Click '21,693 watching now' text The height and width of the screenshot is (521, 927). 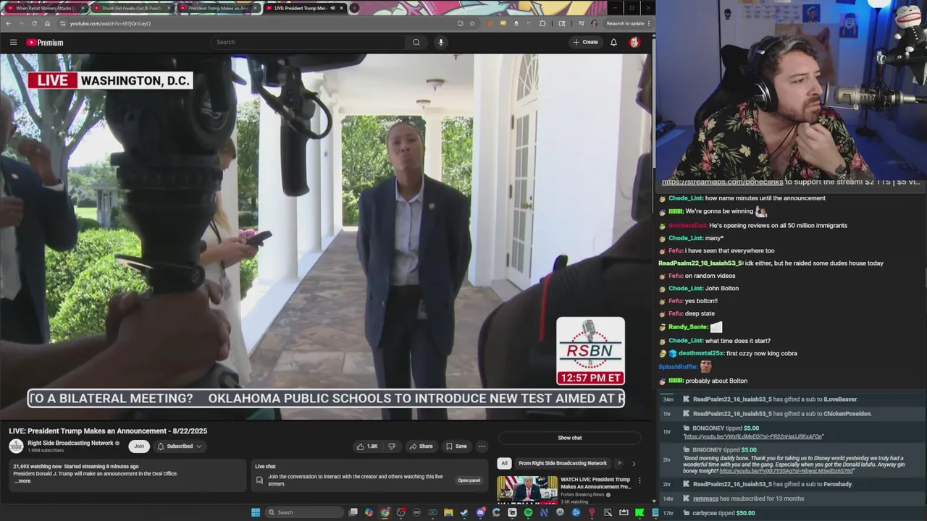coord(36,467)
